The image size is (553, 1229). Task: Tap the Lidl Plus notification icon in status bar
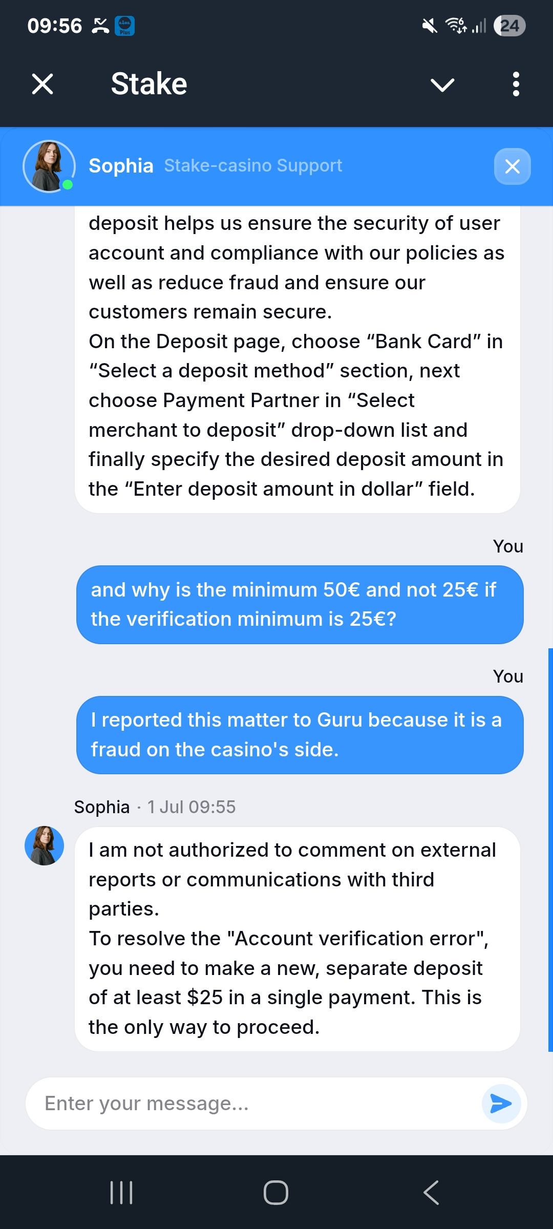point(124,26)
